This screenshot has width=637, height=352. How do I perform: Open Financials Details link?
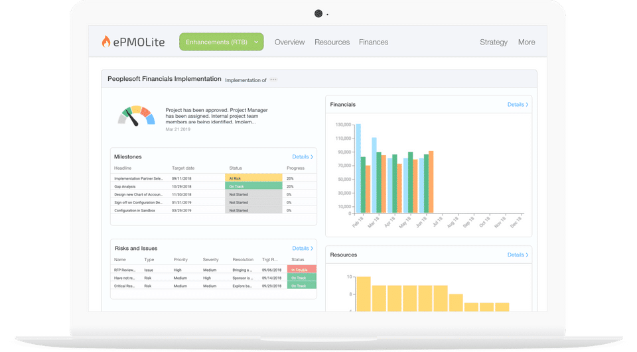click(518, 104)
